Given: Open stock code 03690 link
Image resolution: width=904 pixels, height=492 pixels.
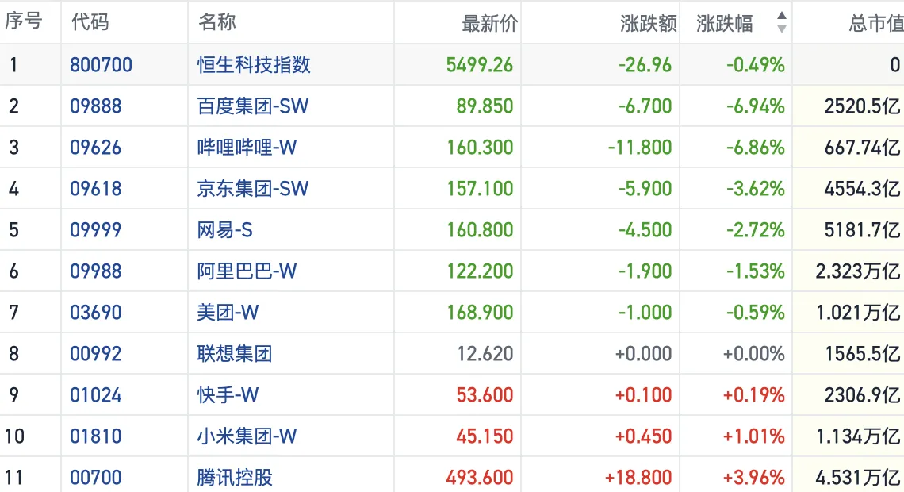Looking at the screenshot, I should tap(96, 313).
